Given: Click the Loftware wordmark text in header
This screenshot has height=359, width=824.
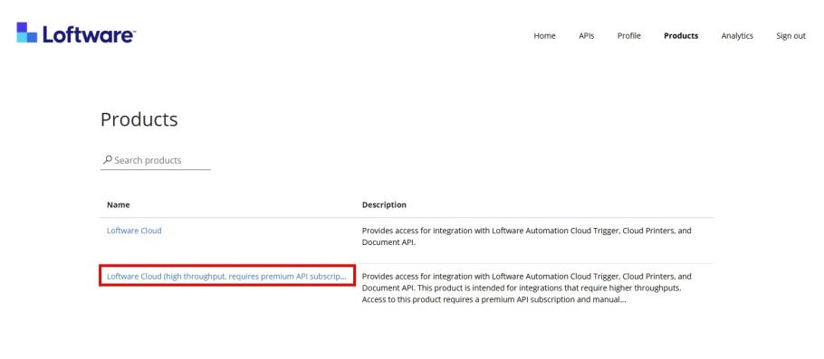Looking at the screenshot, I should pos(88,35).
